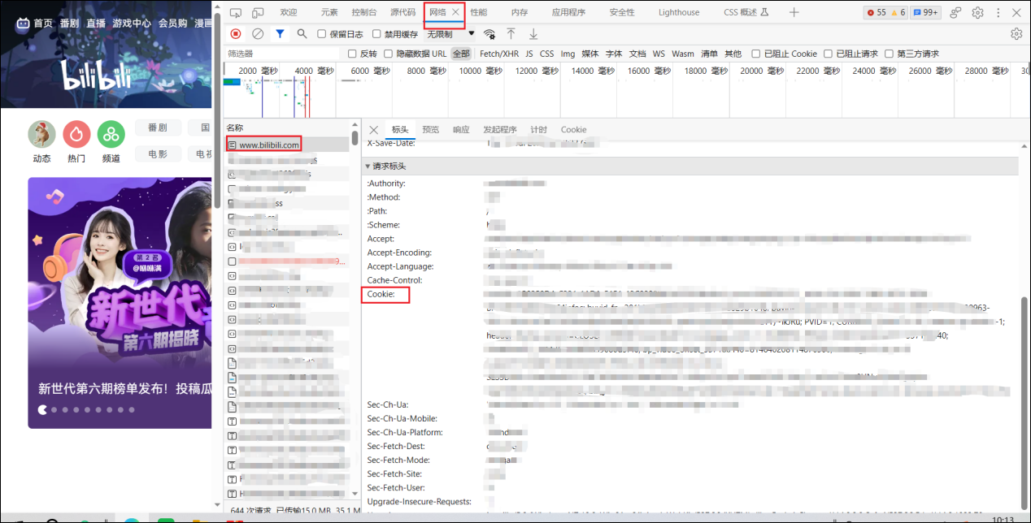Click the export HAR download arrow
This screenshot has height=523, width=1031.
tap(533, 34)
